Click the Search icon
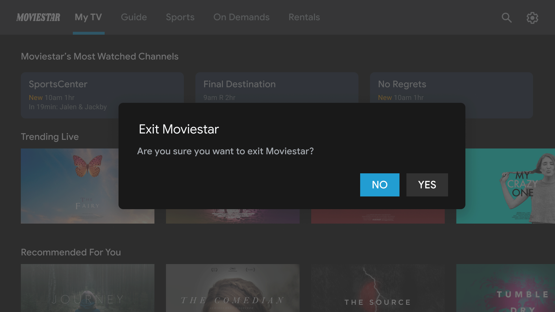This screenshot has height=312, width=555. click(507, 18)
